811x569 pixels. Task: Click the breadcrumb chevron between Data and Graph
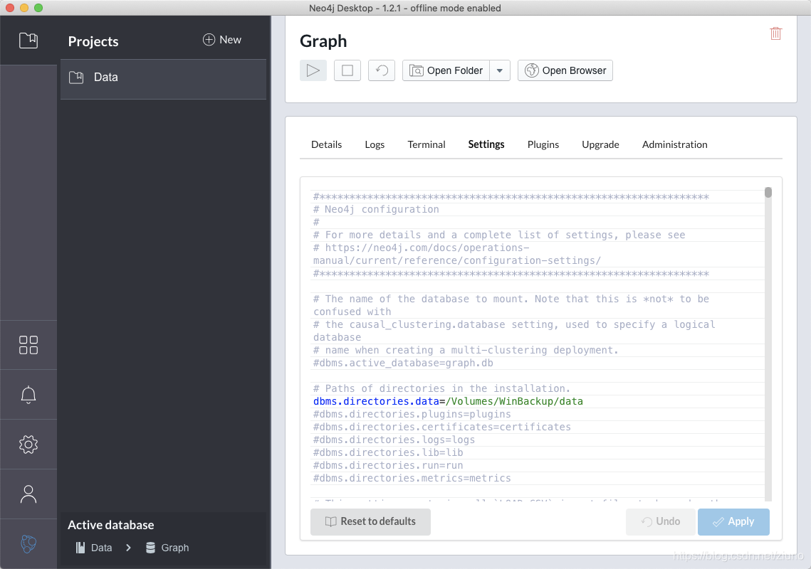click(128, 548)
